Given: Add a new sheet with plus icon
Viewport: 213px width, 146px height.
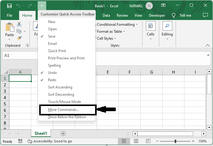Looking at the screenshot, I should [63, 133].
